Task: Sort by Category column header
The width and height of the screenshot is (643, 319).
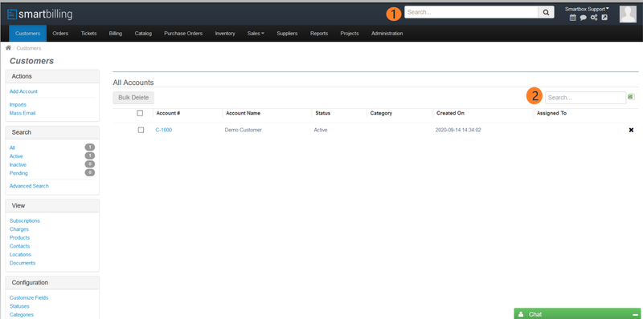Action: click(381, 113)
